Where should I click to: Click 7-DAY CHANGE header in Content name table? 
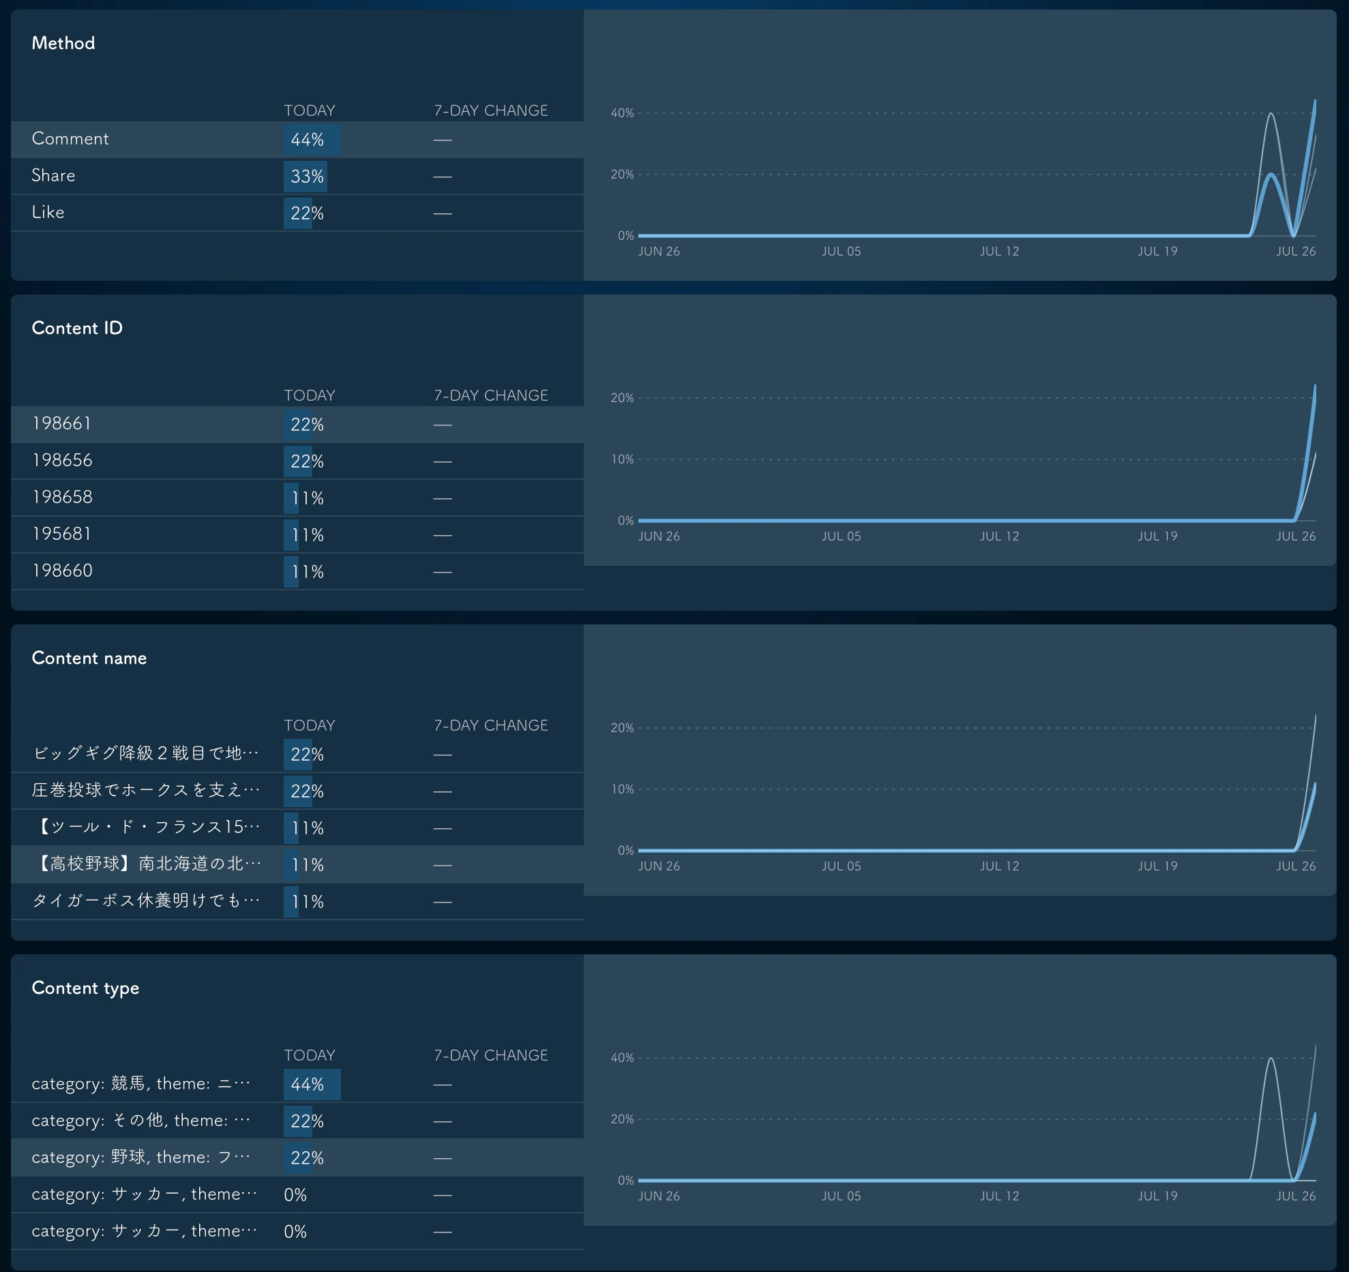491,725
